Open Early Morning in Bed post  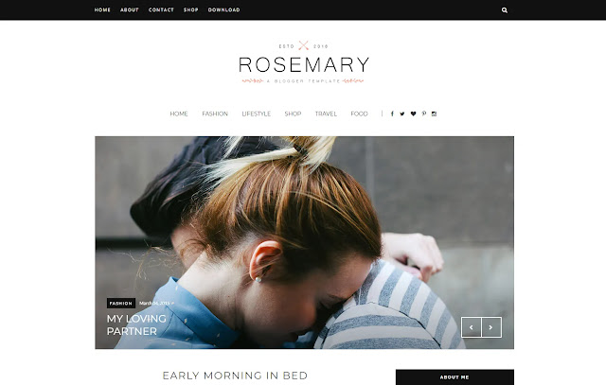[x=235, y=376]
